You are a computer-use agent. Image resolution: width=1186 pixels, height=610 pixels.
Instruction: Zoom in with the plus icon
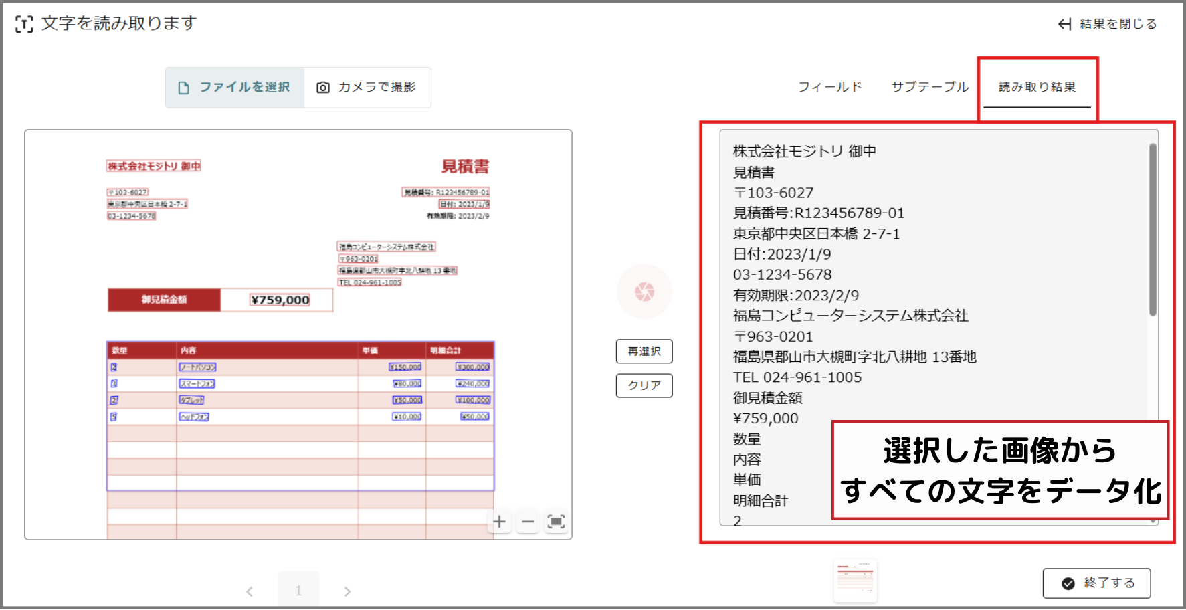point(499,522)
